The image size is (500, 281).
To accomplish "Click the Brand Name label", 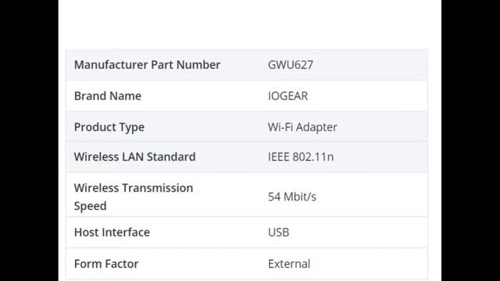I will pos(108,96).
